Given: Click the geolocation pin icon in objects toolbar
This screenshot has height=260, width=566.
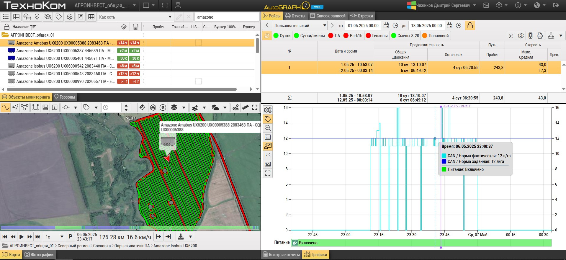Looking at the screenshot, I should (37, 17).
